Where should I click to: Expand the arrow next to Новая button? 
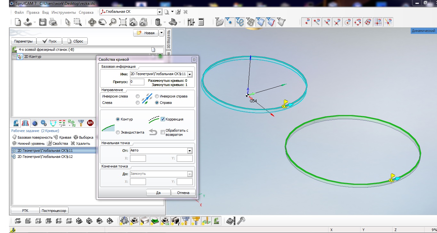coord(161,33)
